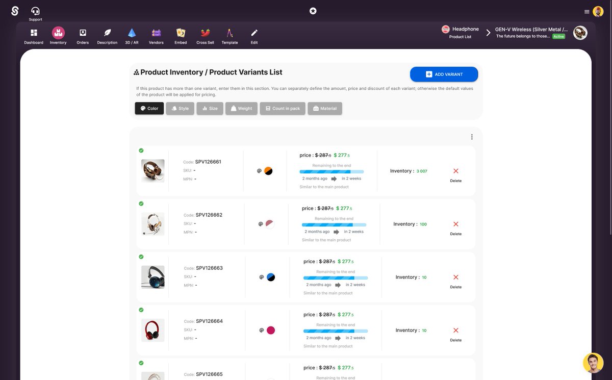Click the product thumbnail in the header
Image resolution: width=612 pixels, height=380 pixels.
[x=580, y=33]
